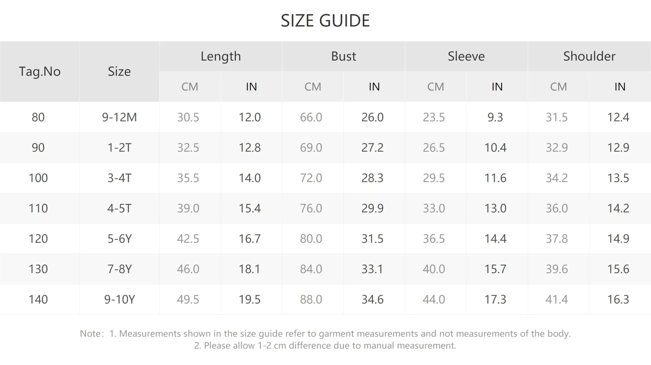The height and width of the screenshot is (365, 651).
Task: Click tag number 130 cell
Action: tap(38, 269)
